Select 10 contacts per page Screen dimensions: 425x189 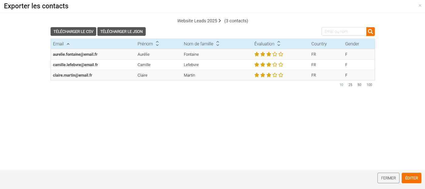pyautogui.click(x=341, y=85)
